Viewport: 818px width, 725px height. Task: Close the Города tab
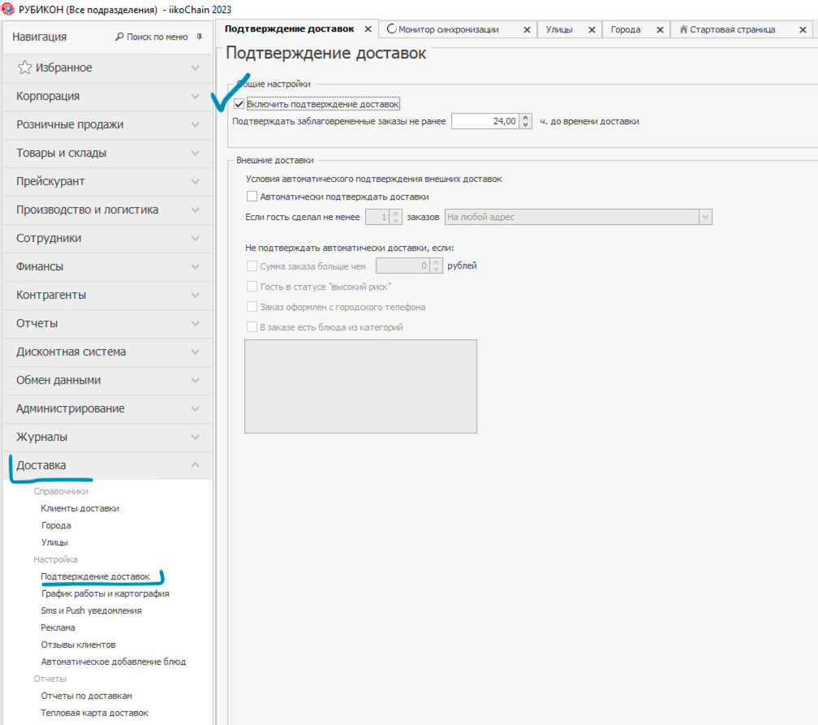pos(659,30)
